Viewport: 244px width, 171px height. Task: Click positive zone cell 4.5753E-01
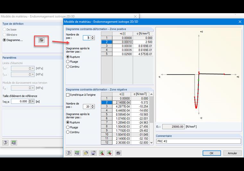pyautogui.click(x=143, y=54)
